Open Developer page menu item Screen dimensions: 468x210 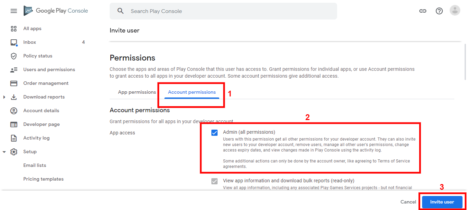click(41, 124)
